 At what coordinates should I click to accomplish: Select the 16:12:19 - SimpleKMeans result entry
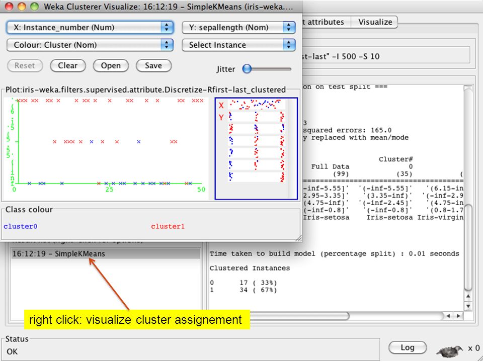click(105, 253)
